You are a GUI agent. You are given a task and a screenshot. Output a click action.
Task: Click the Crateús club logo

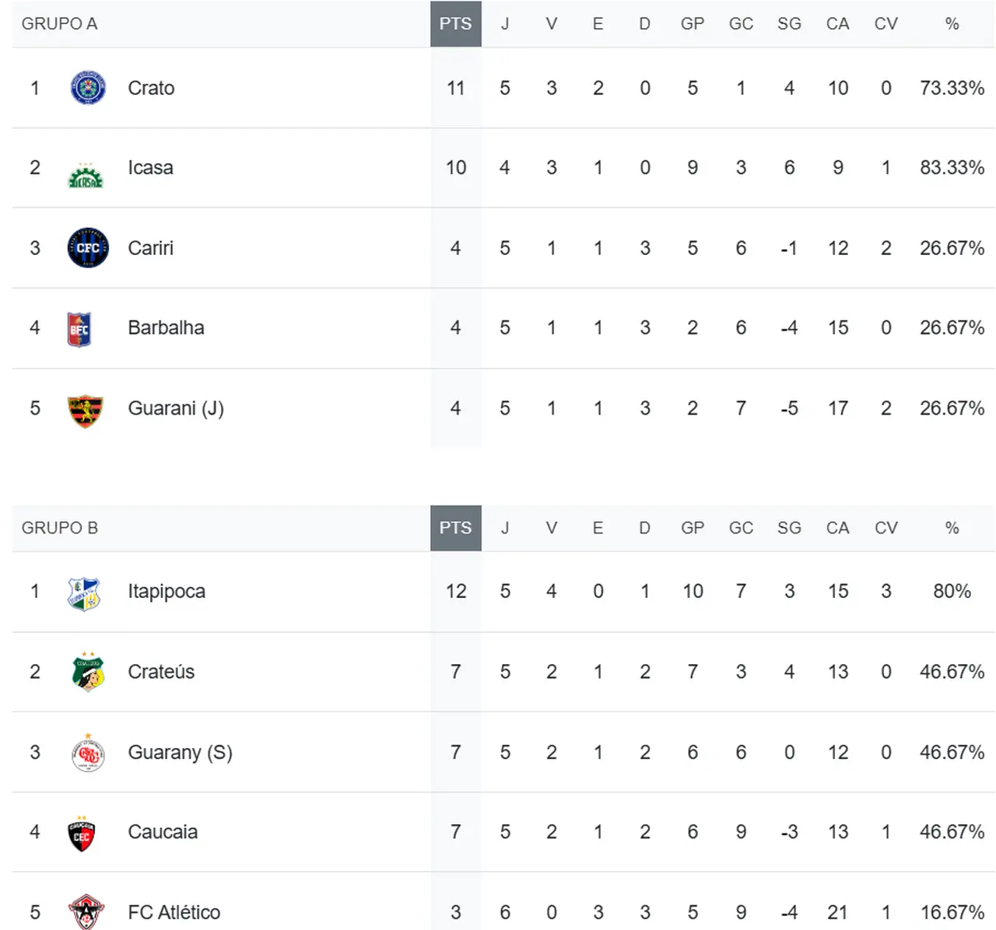pyautogui.click(x=88, y=673)
